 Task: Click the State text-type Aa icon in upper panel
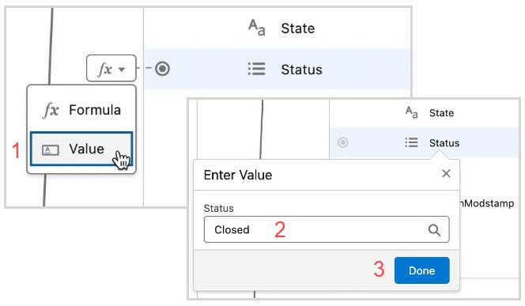[x=257, y=28]
